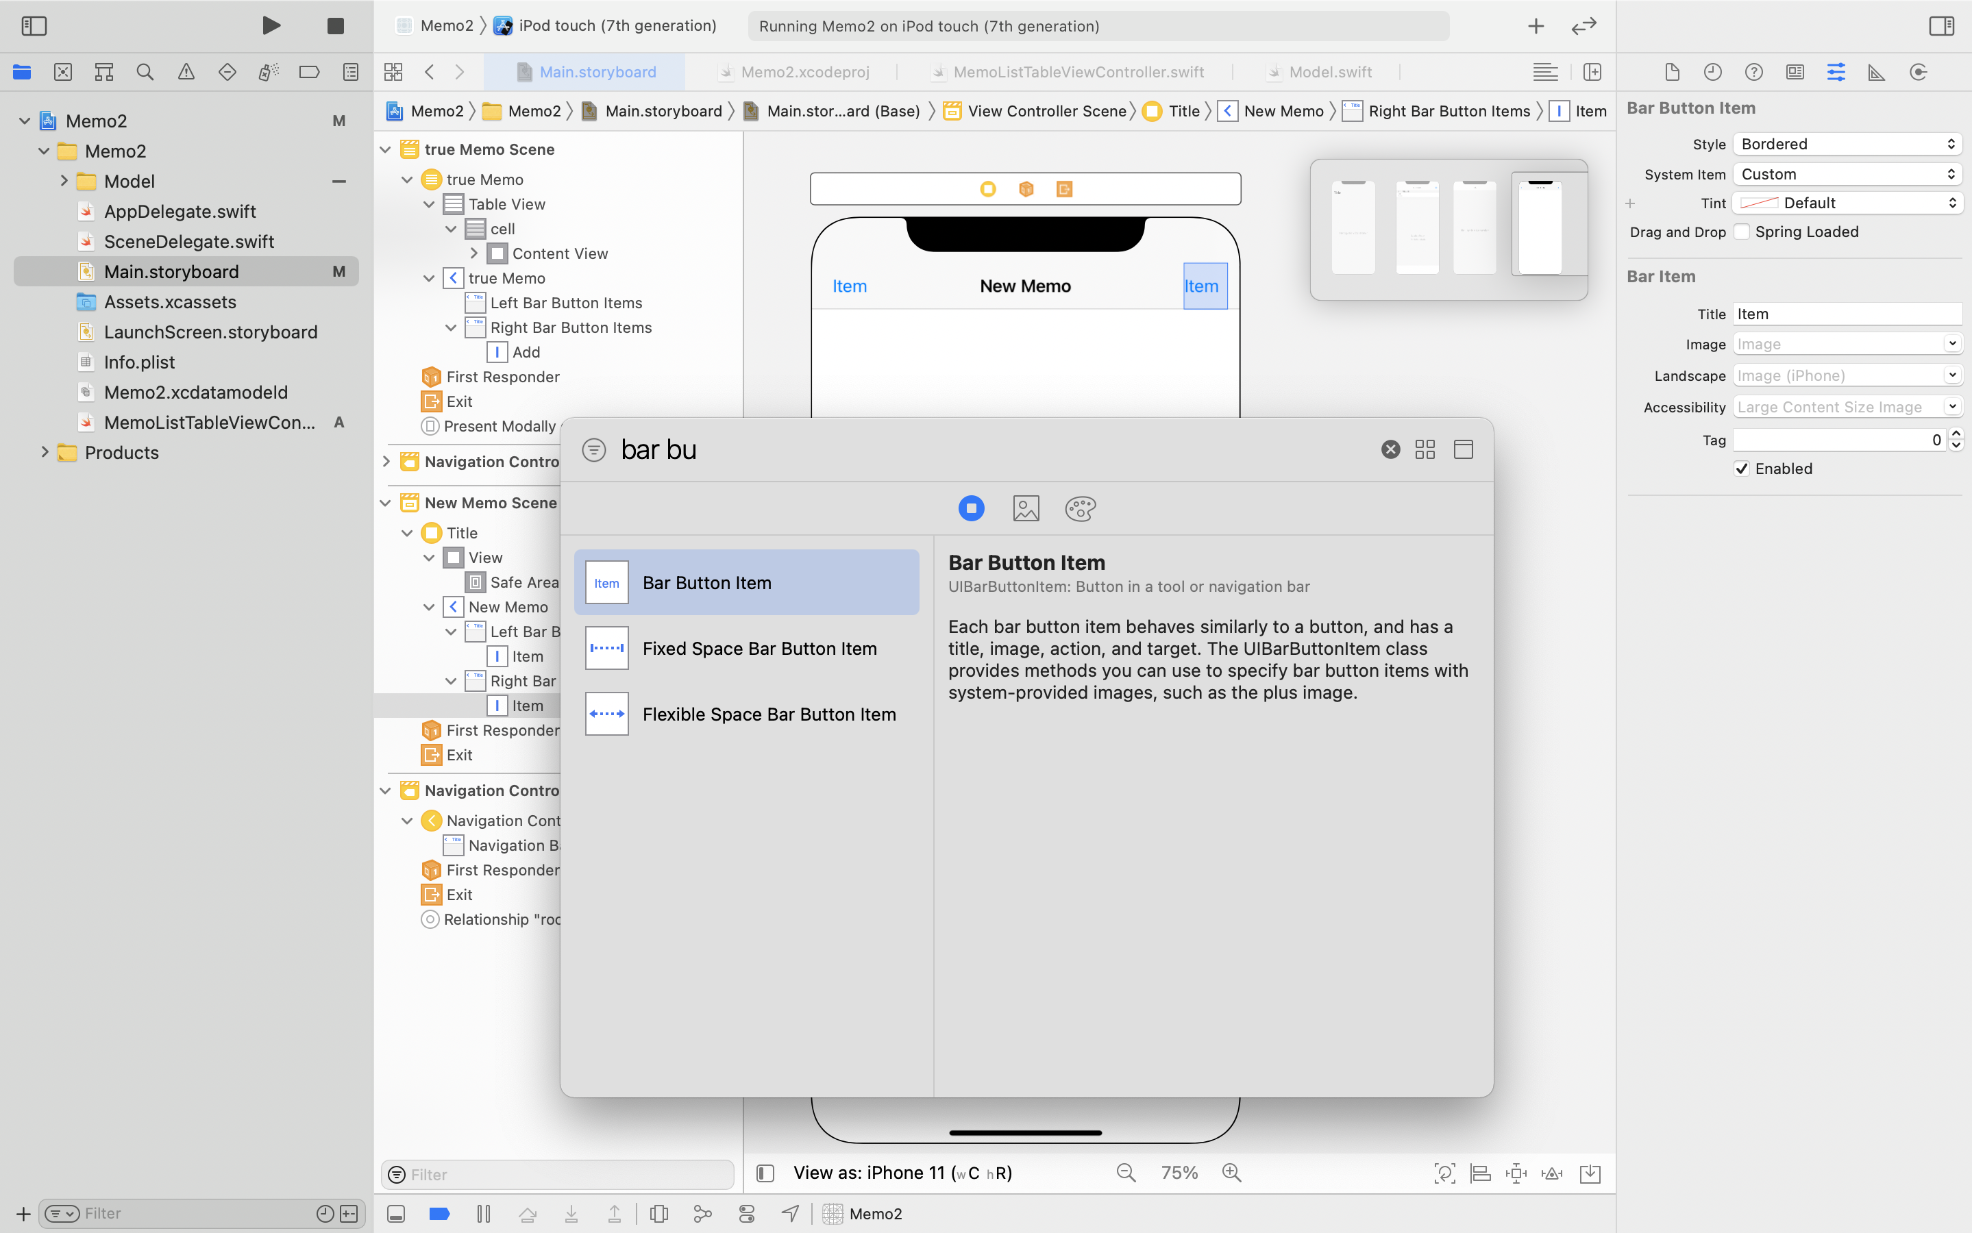Stop the running app
The width and height of the screenshot is (1972, 1233).
coord(335,25)
